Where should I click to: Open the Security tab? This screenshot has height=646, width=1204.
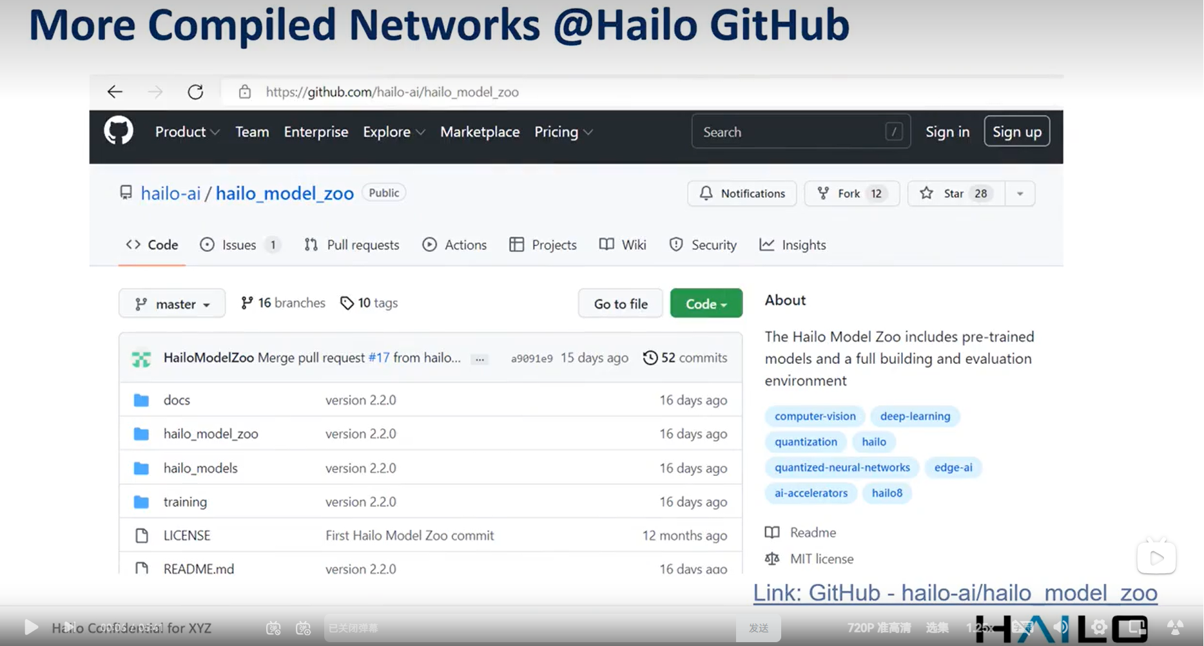(703, 245)
